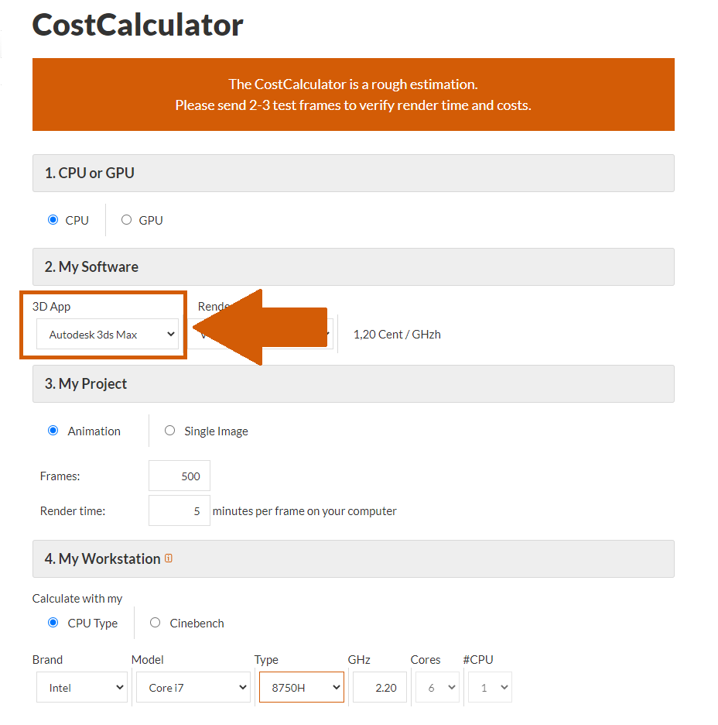Open the Type dropdown showing 8750H
The height and width of the screenshot is (725, 718).
click(302, 688)
